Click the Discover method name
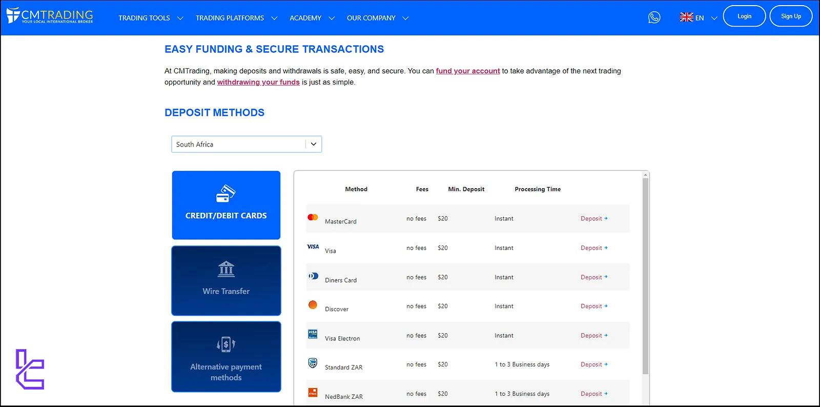 point(337,309)
